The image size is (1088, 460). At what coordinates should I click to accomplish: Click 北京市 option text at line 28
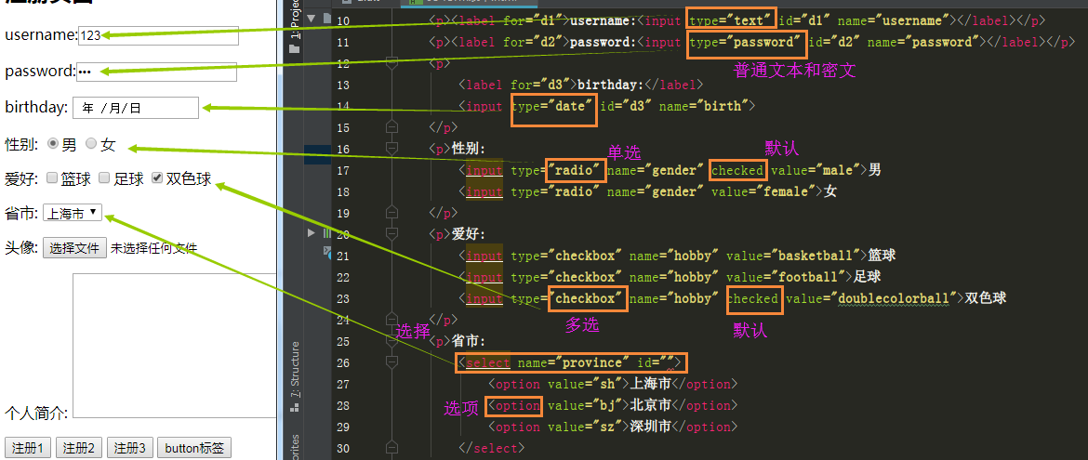click(649, 405)
